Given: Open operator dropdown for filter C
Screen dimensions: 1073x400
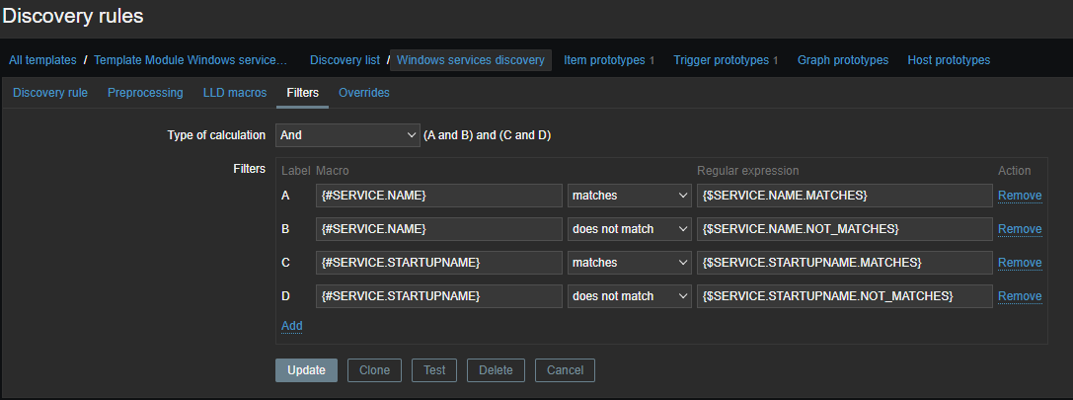Looking at the screenshot, I should tap(629, 263).
